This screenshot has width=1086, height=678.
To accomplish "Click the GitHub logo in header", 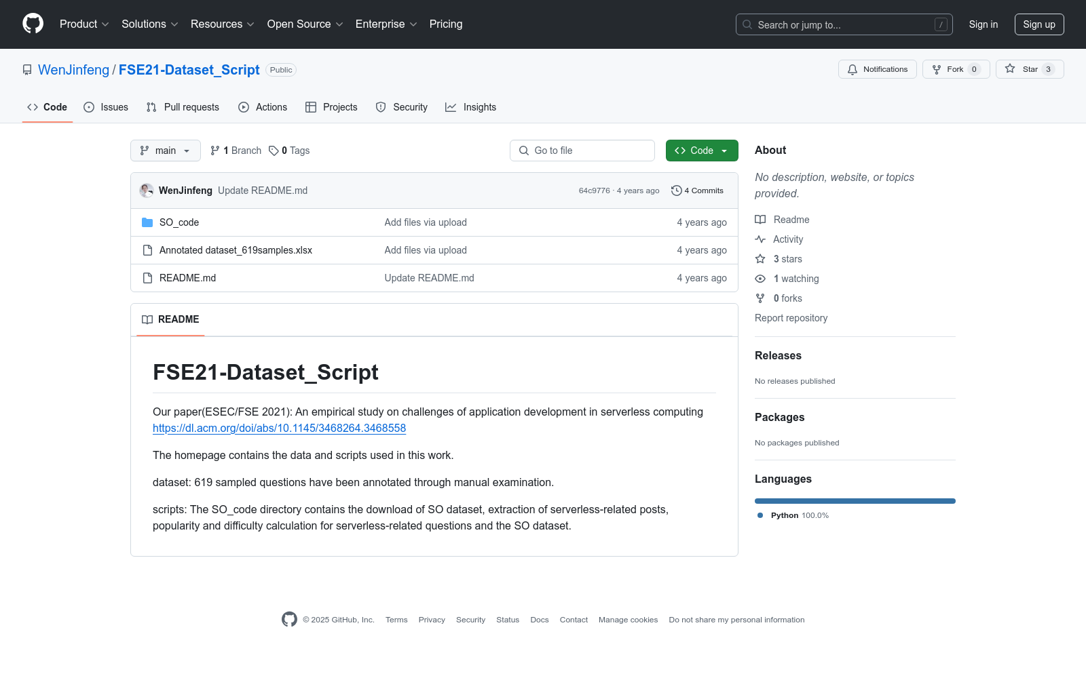I will (33, 24).
